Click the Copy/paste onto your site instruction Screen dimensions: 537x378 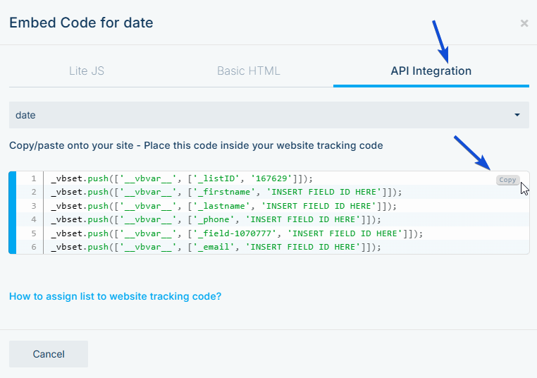tap(196, 146)
